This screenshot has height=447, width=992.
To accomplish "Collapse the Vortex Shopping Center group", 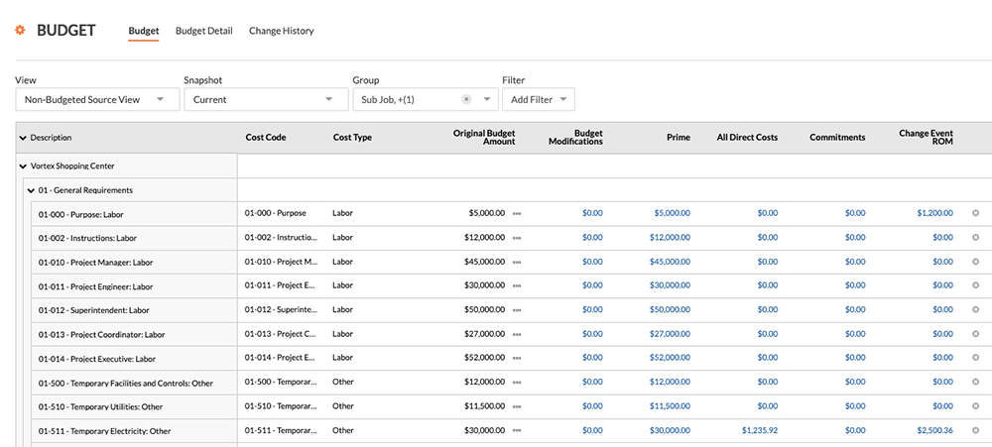I will tap(24, 167).
